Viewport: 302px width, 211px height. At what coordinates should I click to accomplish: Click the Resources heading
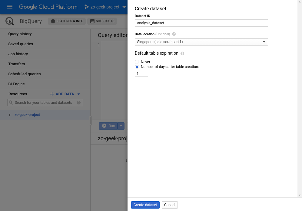[x=18, y=94]
